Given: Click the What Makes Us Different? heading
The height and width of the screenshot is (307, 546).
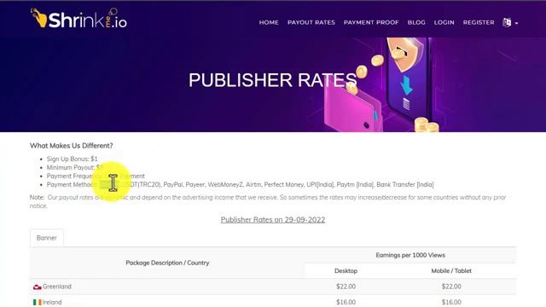Looking at the screenshot, I should [72, 146].
